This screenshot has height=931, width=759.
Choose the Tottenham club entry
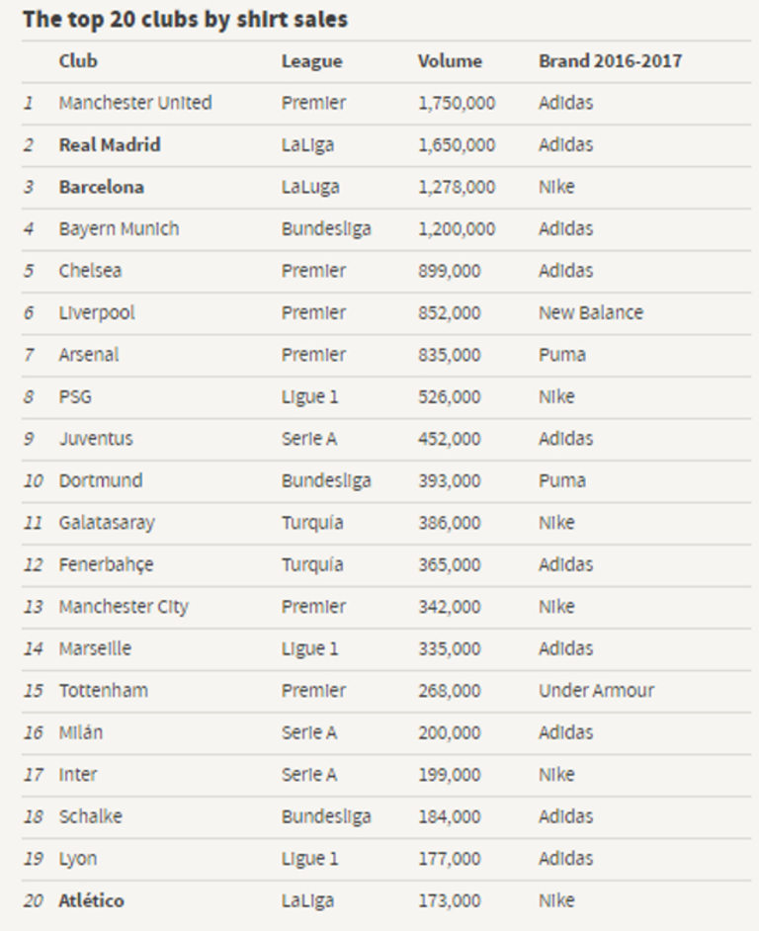click(x=103, y=691)
